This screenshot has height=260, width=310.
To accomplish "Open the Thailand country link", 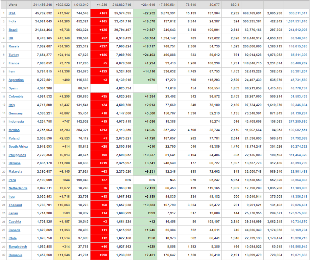I will pyautogui.click(x=15, y=205).
